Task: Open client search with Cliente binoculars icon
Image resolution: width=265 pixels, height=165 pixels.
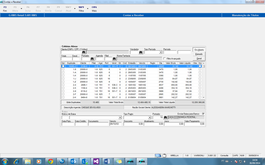Action: [84, 52]
